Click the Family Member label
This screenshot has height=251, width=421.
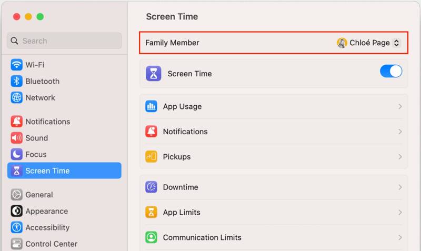172,43
